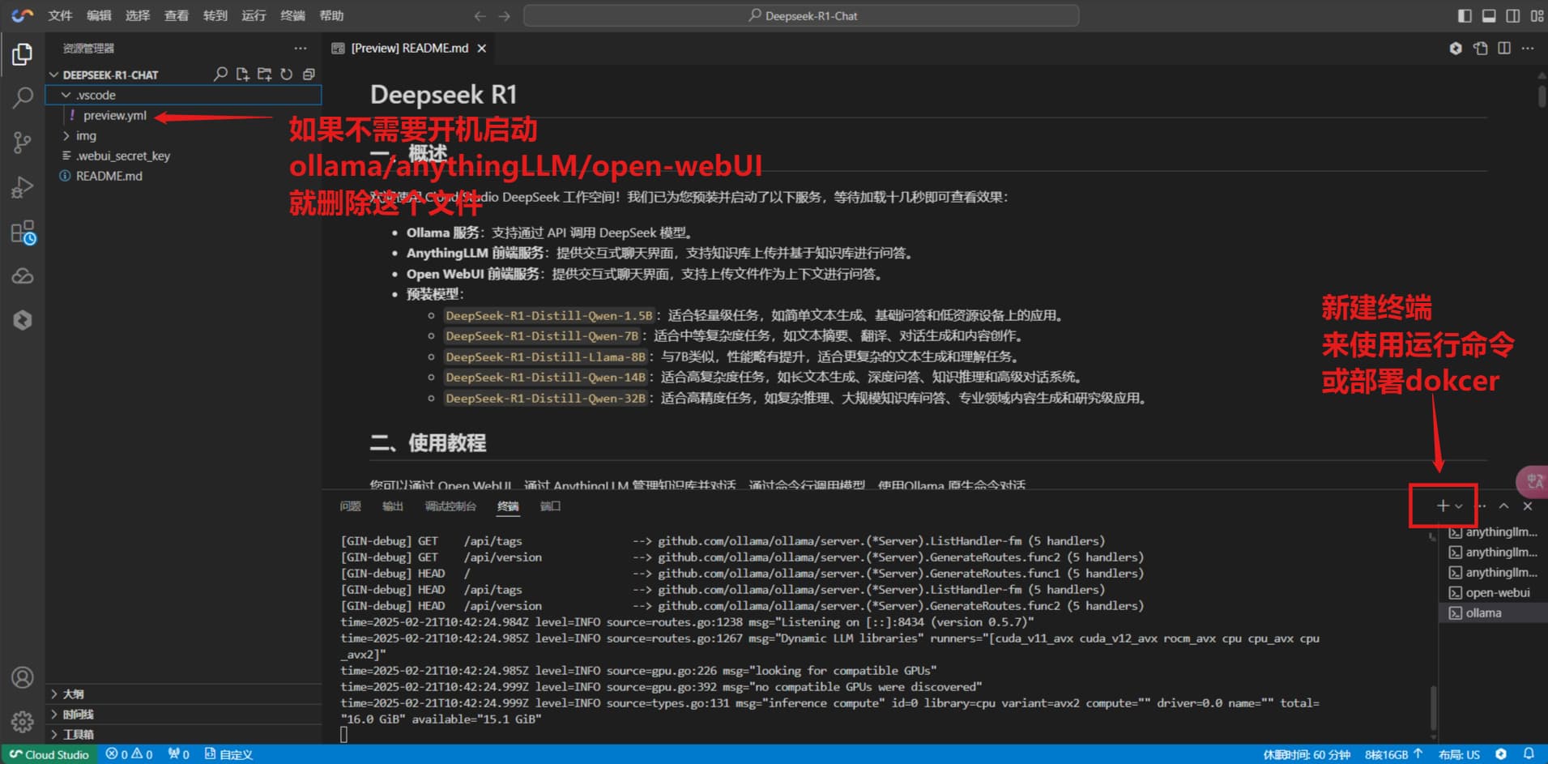Open customize layout button
Screen dimensions: 1548x764
(x=1537, y=15)
